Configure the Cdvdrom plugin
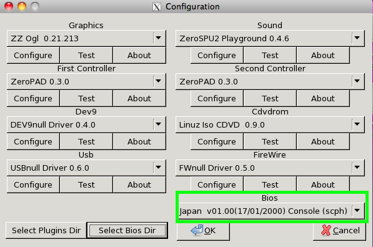The height and width of the screenshot is (247, 373). tap(217, 141)
